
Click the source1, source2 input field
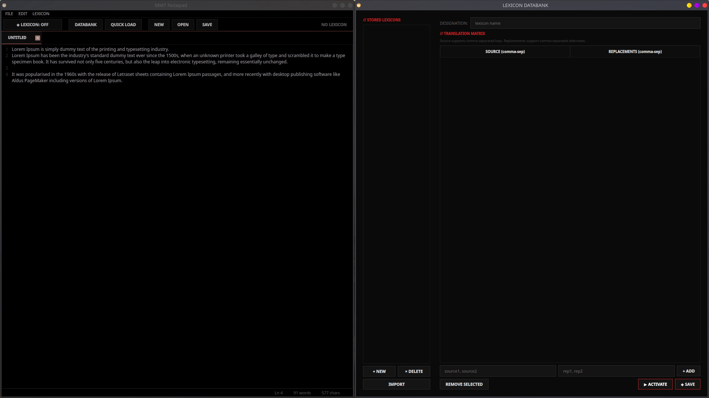(x=498, y=371)
